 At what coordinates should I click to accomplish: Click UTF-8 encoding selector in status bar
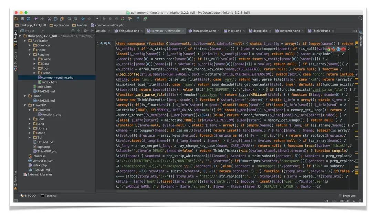click(x=345, y=201)
